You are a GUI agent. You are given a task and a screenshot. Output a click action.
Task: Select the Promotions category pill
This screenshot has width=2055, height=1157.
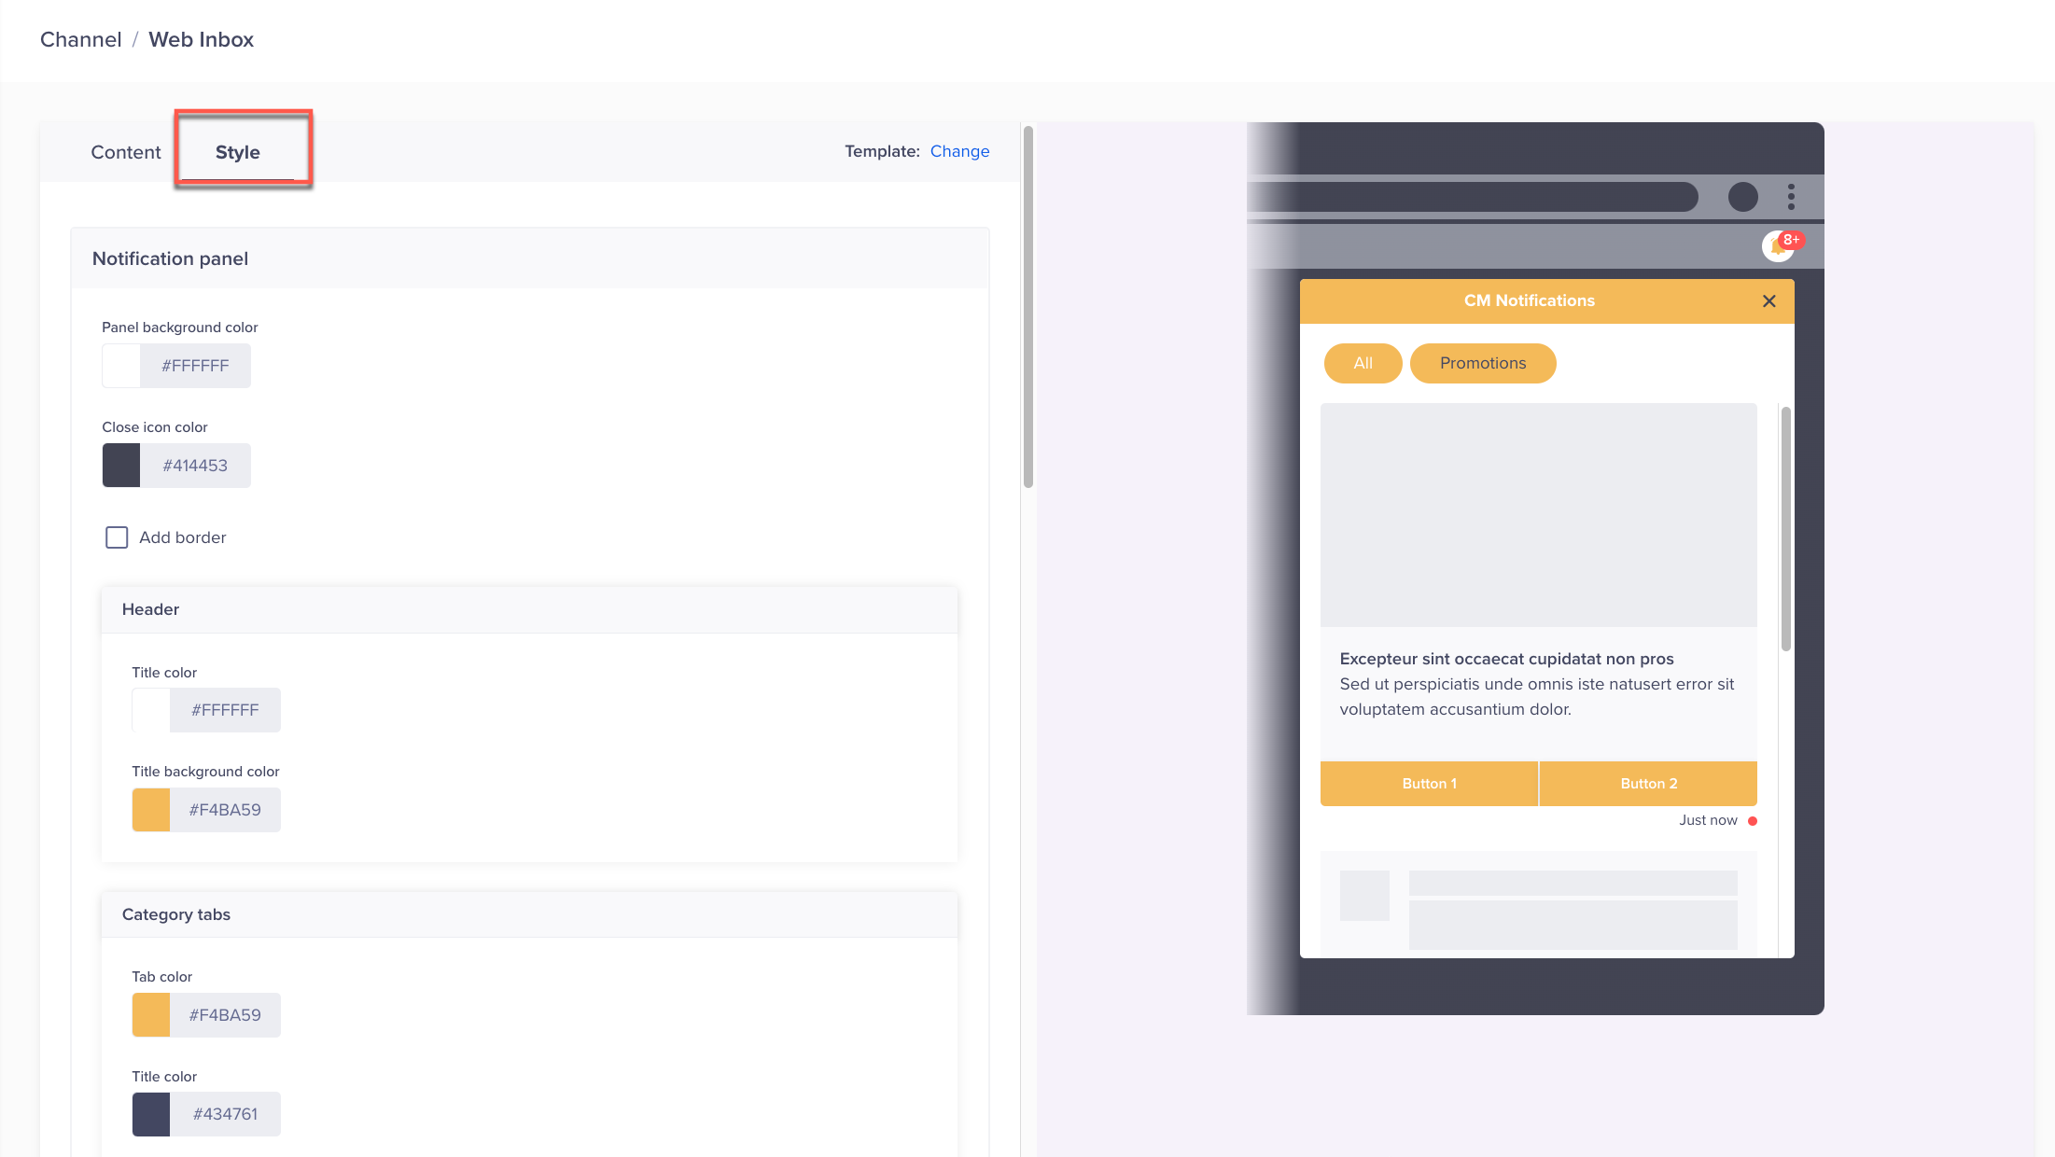pos(1482,363)
